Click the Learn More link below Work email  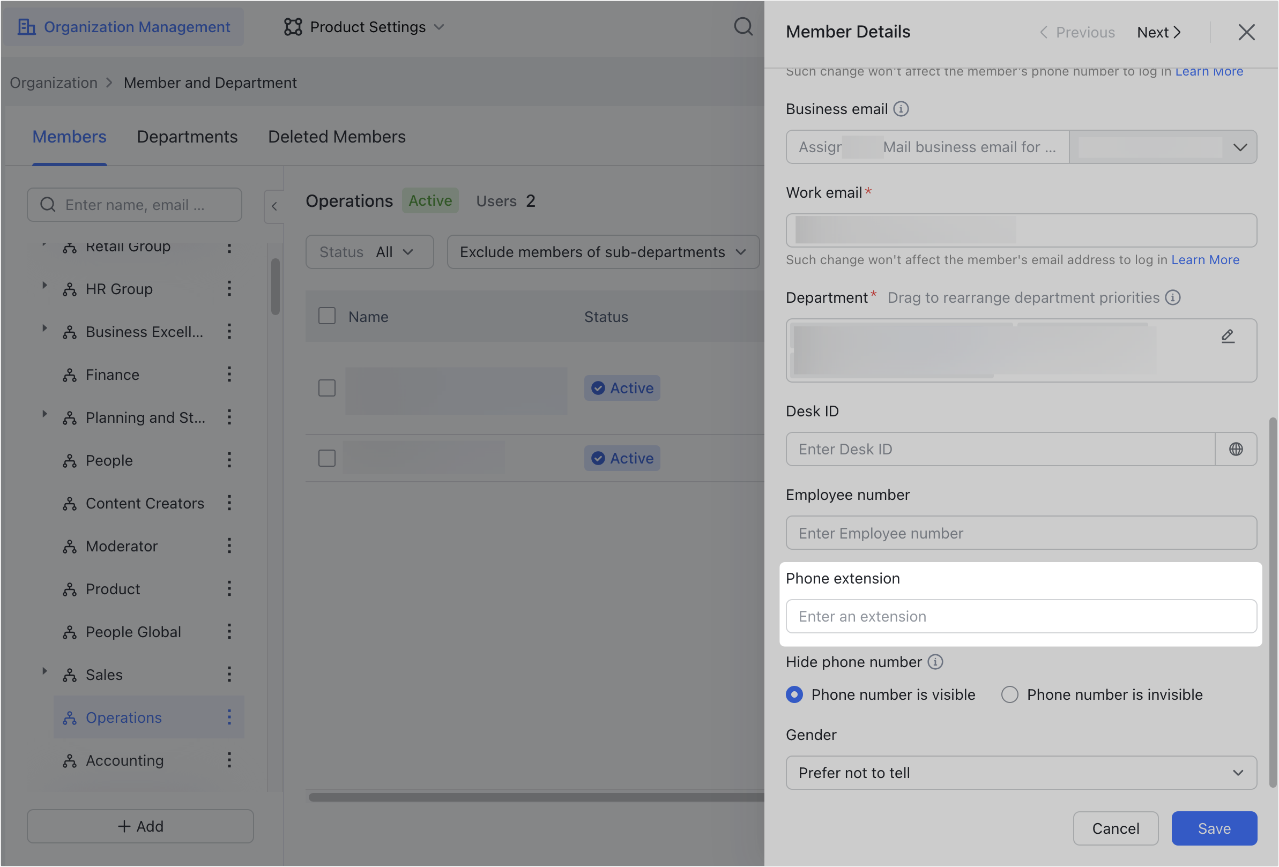(1204, 260)
